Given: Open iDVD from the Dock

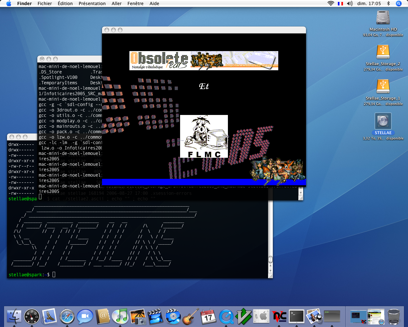Looking at the screenshot, I should click(x=173, y=316).
